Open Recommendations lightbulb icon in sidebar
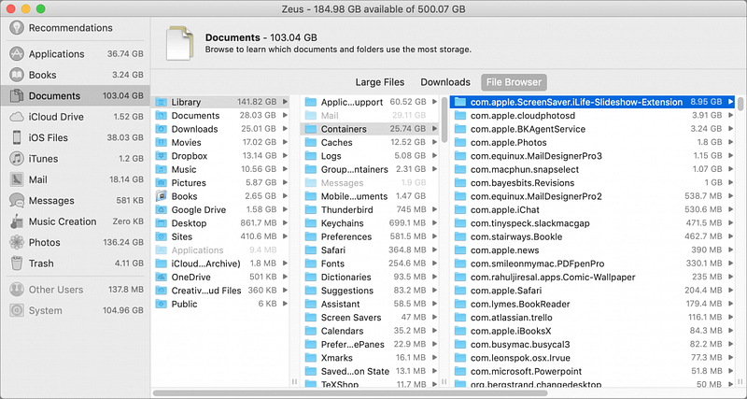Viewport: 747px width, 399px height. pyautogui.click(x=17, y=28)
